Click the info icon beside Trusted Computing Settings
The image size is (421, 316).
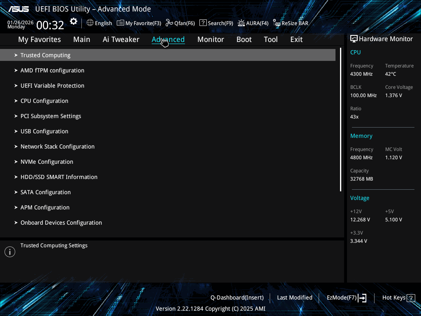click(x=10, y=252)
